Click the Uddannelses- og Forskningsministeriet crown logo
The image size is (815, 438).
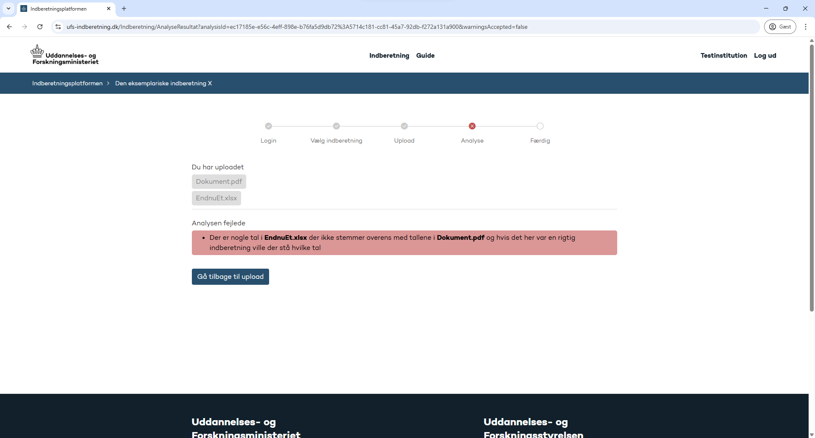click(65, 55)
